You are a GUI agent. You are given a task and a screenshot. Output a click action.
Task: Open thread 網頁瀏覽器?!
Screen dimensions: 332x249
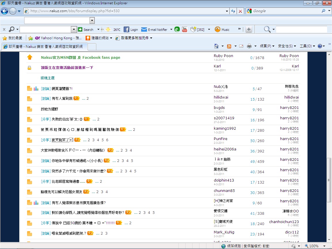point(62,89)
